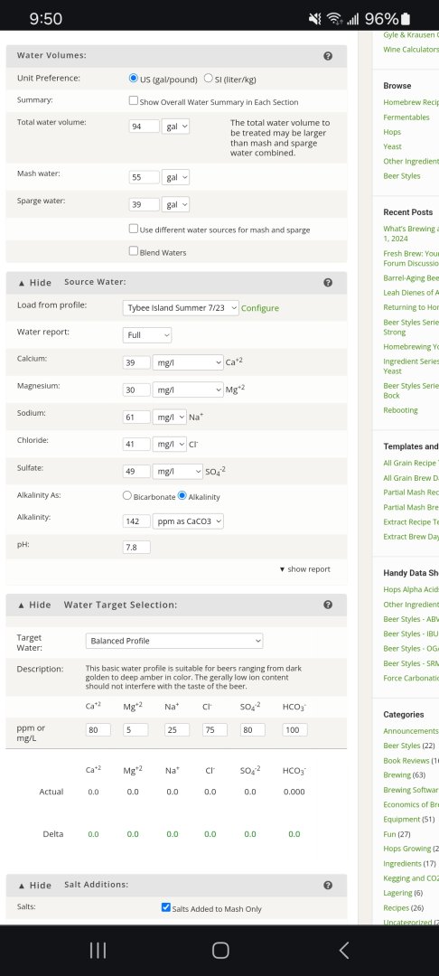Tap the Android recent apps button
439x976 pixels.
coord(98,950)
